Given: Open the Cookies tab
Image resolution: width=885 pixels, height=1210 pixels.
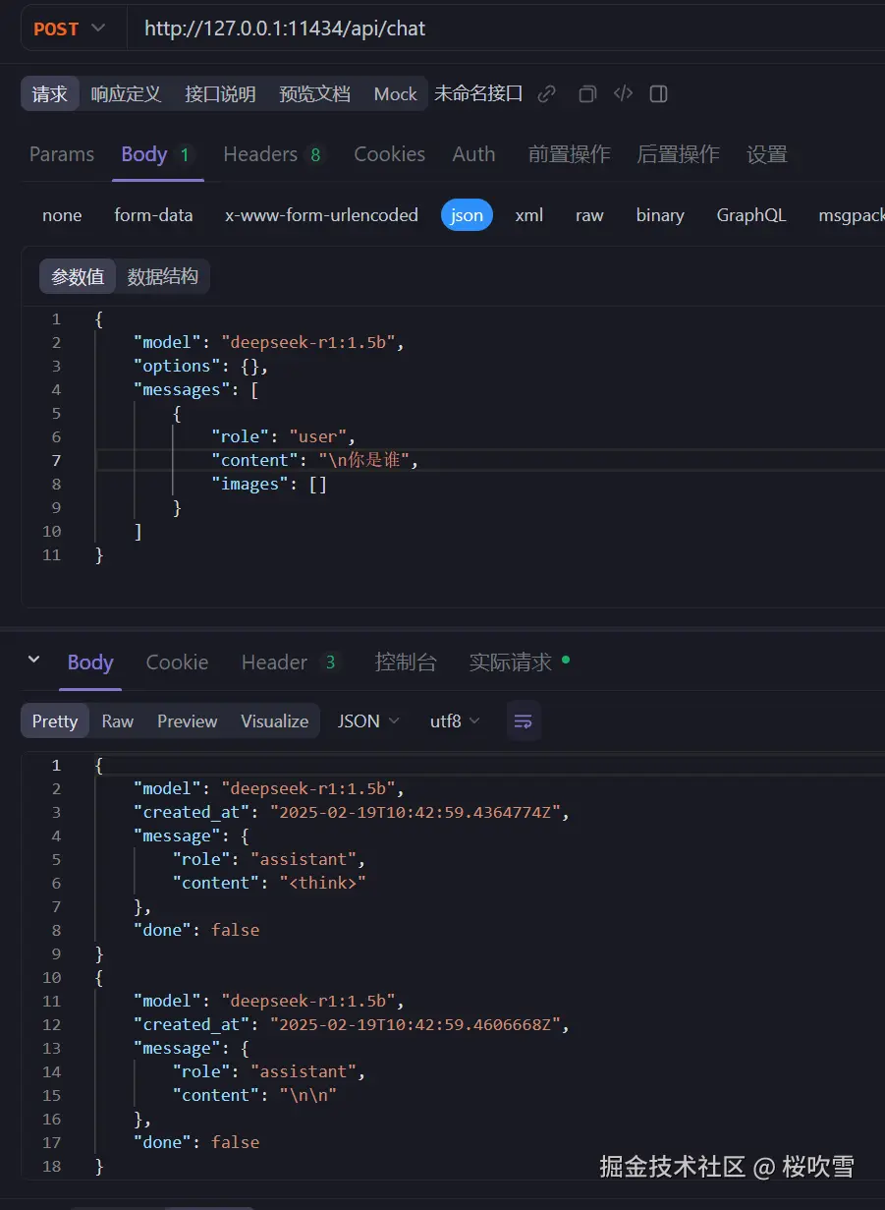Looking at the screenshot, I should (389, 154).
